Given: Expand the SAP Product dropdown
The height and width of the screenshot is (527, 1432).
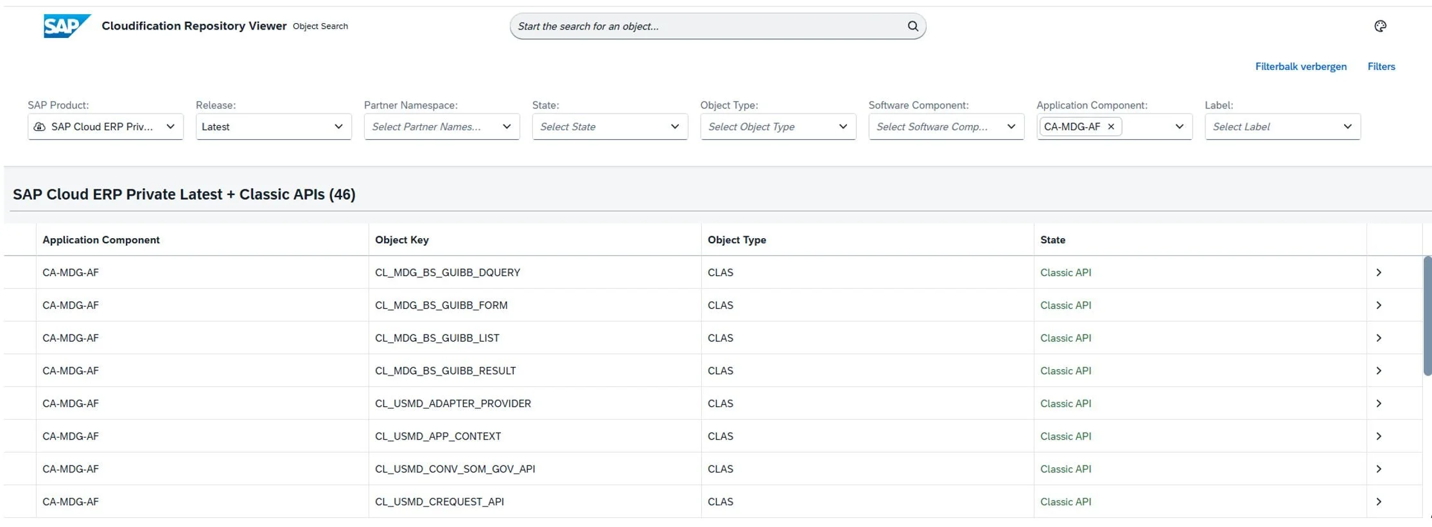Looking at the screenshot, I should pyautogui.click(x=170, y=126).
